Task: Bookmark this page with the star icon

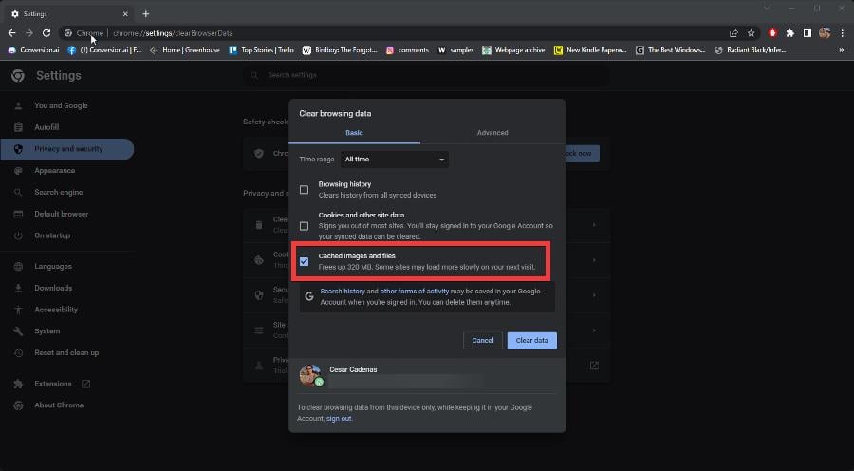Action: click(x=752, y=33)
